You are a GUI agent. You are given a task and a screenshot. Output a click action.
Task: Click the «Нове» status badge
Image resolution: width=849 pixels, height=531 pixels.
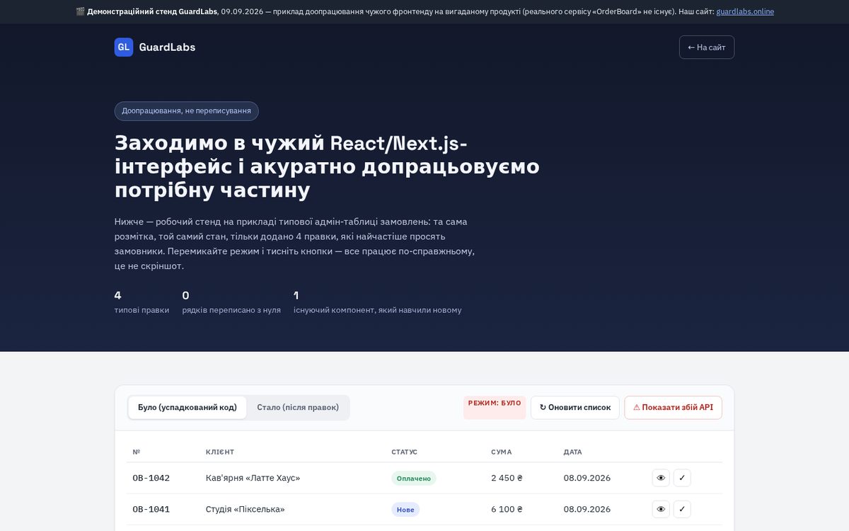click(405, 510)
